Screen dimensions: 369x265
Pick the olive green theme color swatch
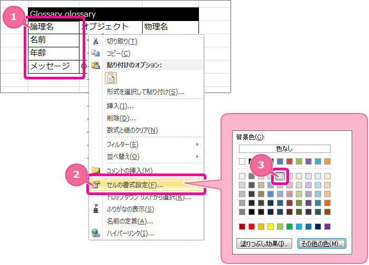tap(299, 161)
